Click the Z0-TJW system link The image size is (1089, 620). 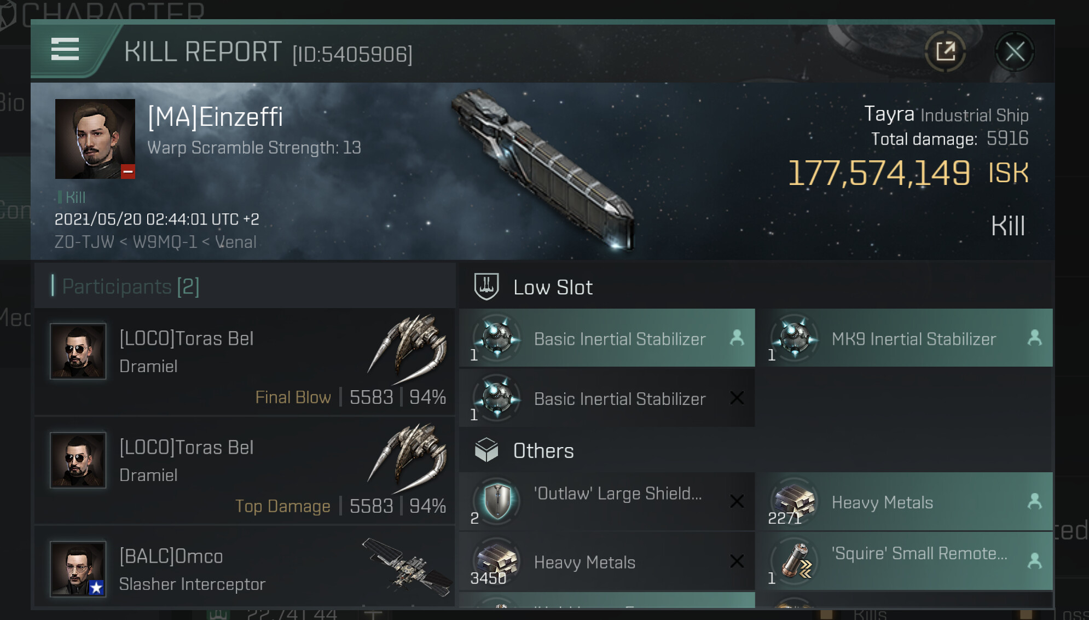[x=84, y=242]
